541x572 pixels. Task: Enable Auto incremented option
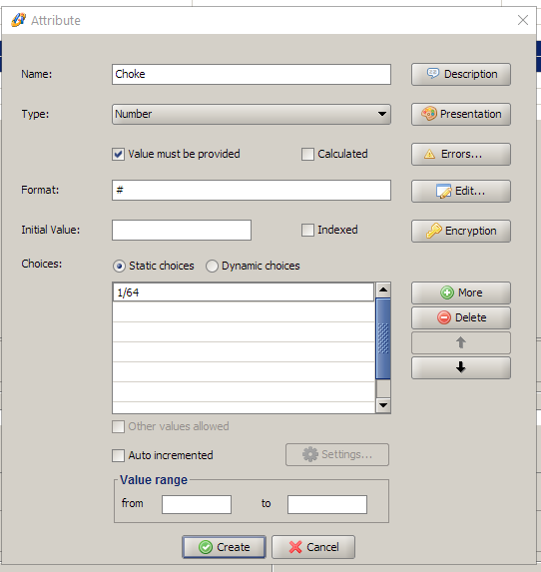click(118, 455)
